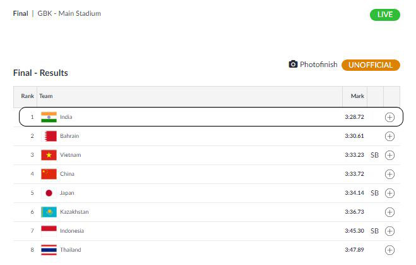The width and height of the screenshot is (416, 265).
Task: Expand Vietnam's result details plus button
Action: pyautogui.click(x=389, y=155)
